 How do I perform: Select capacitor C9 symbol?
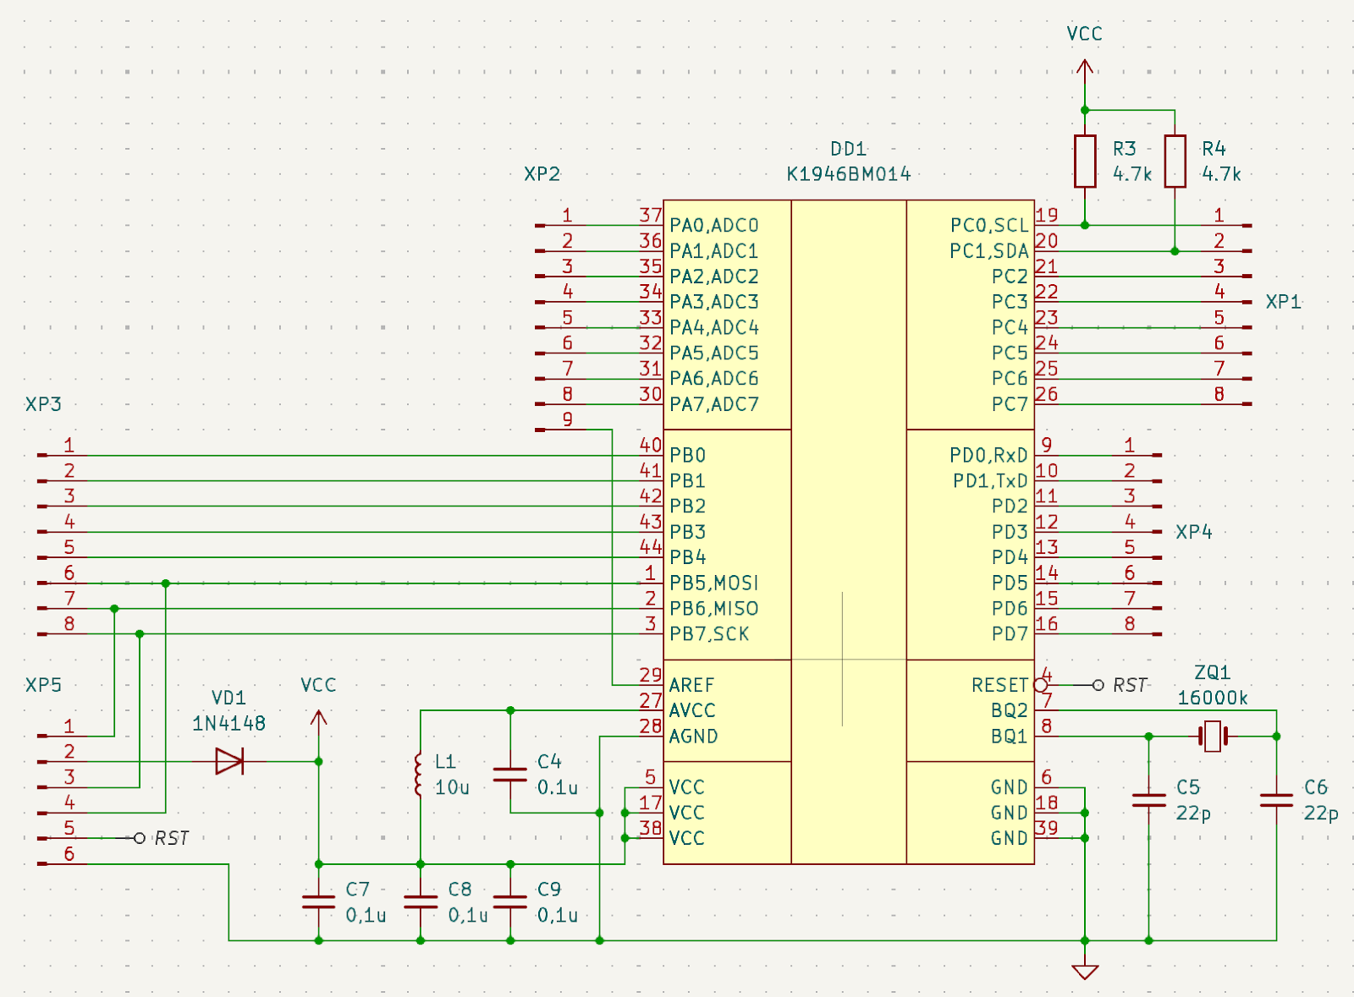click(510, 902)
